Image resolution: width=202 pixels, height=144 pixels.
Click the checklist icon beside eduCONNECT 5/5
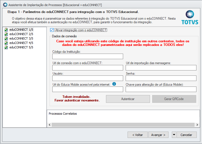(x=6, y=47)
